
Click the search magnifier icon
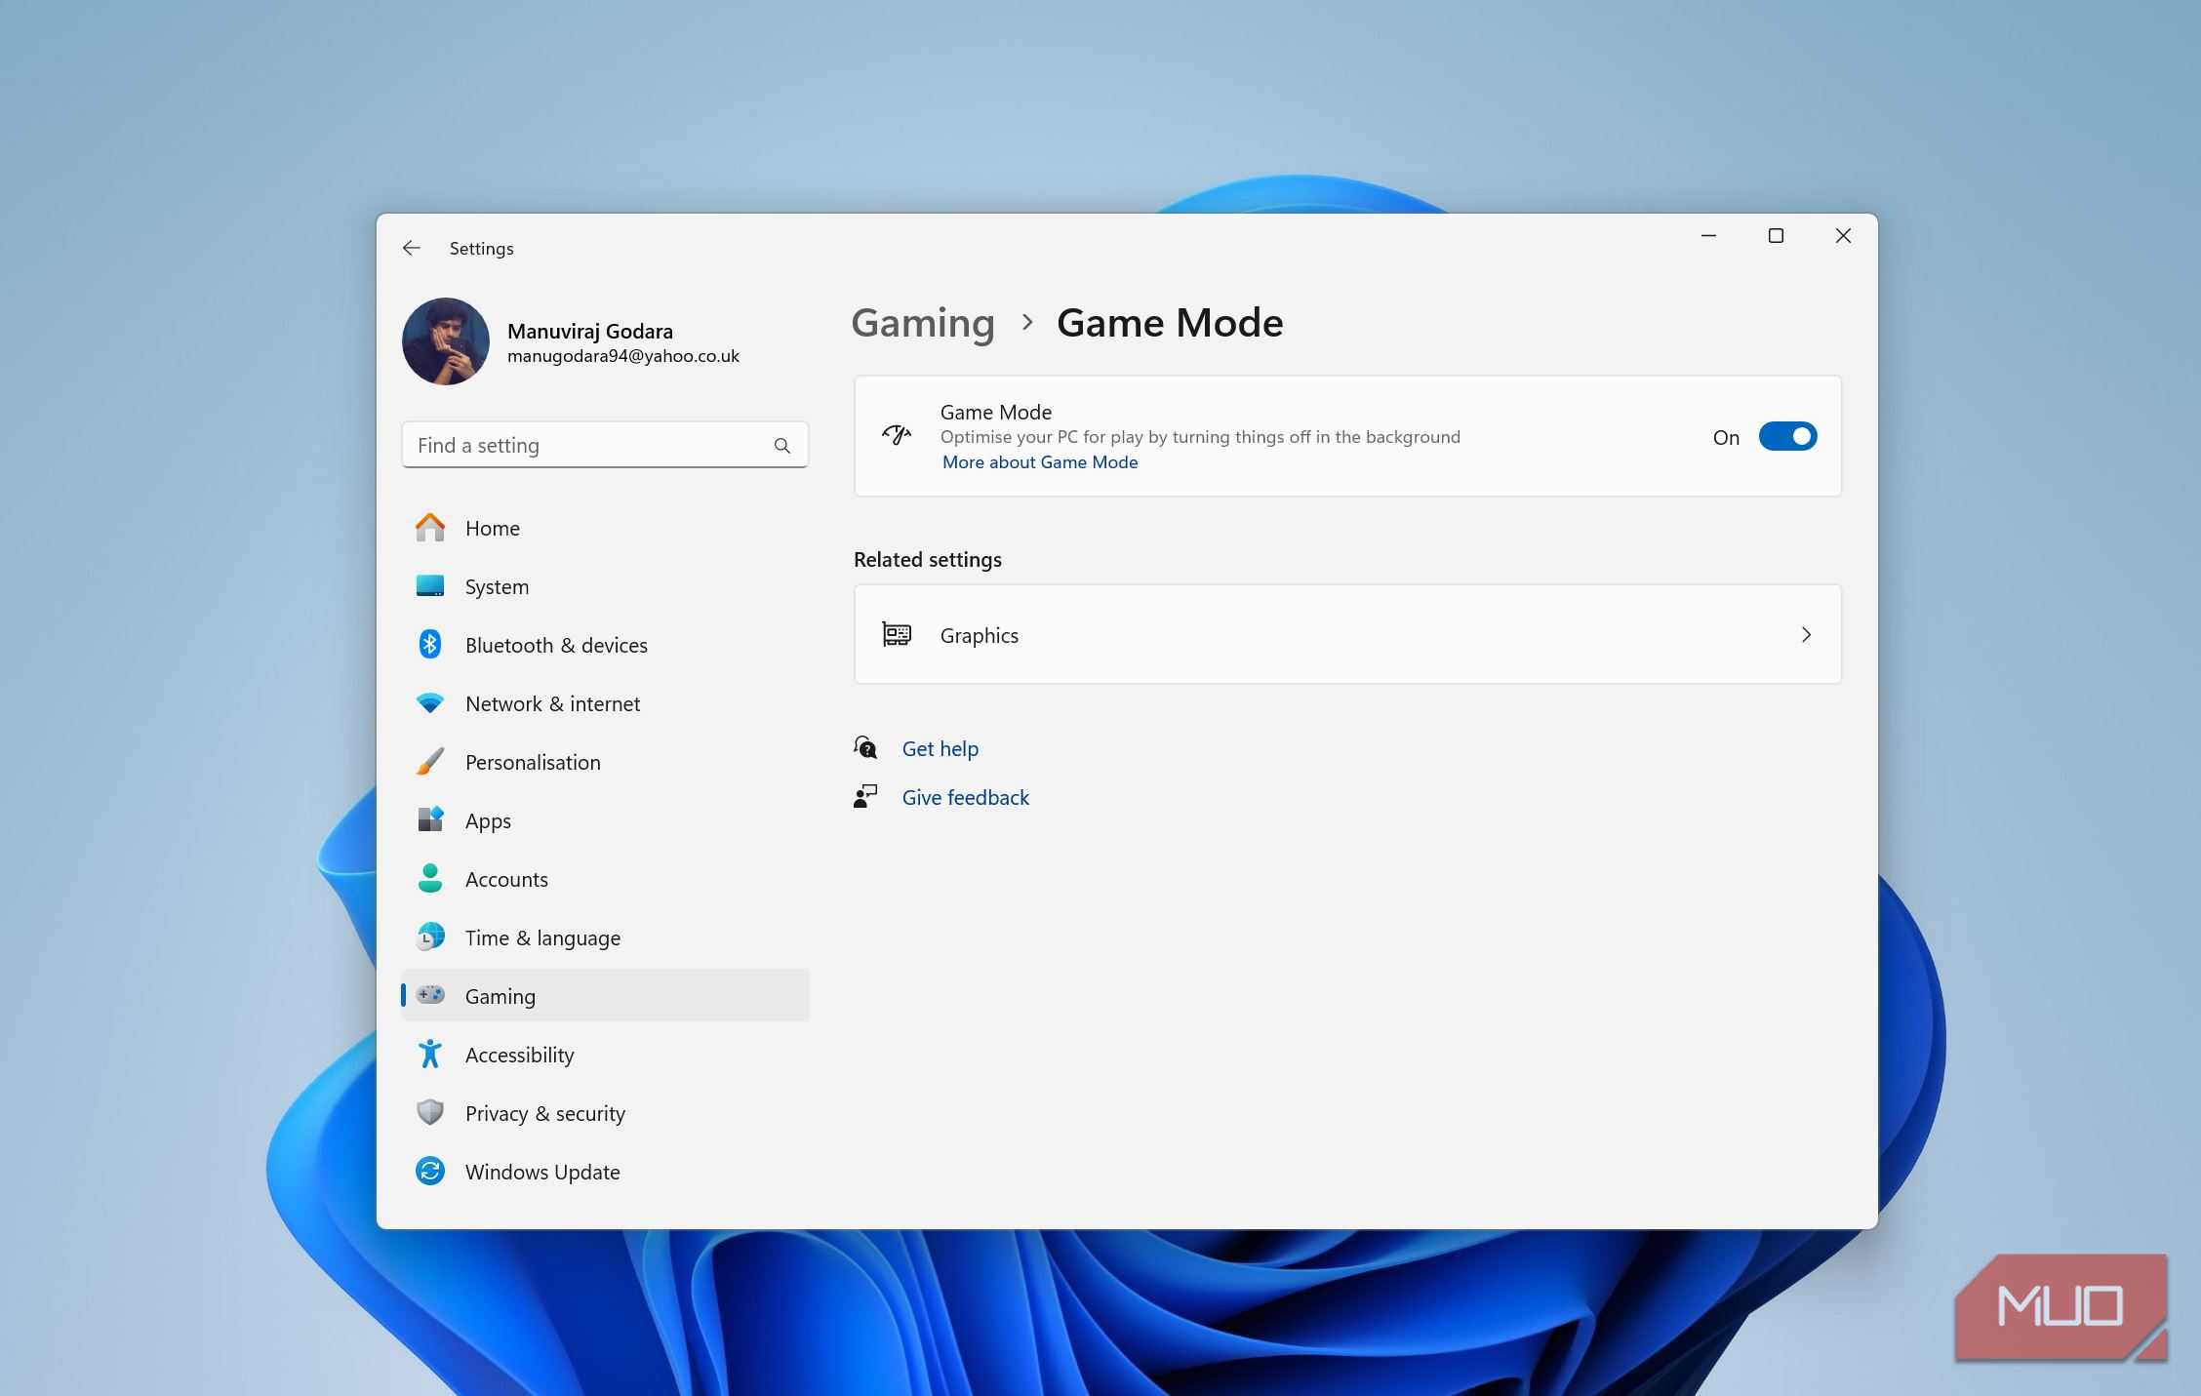(x=781, y=446)
